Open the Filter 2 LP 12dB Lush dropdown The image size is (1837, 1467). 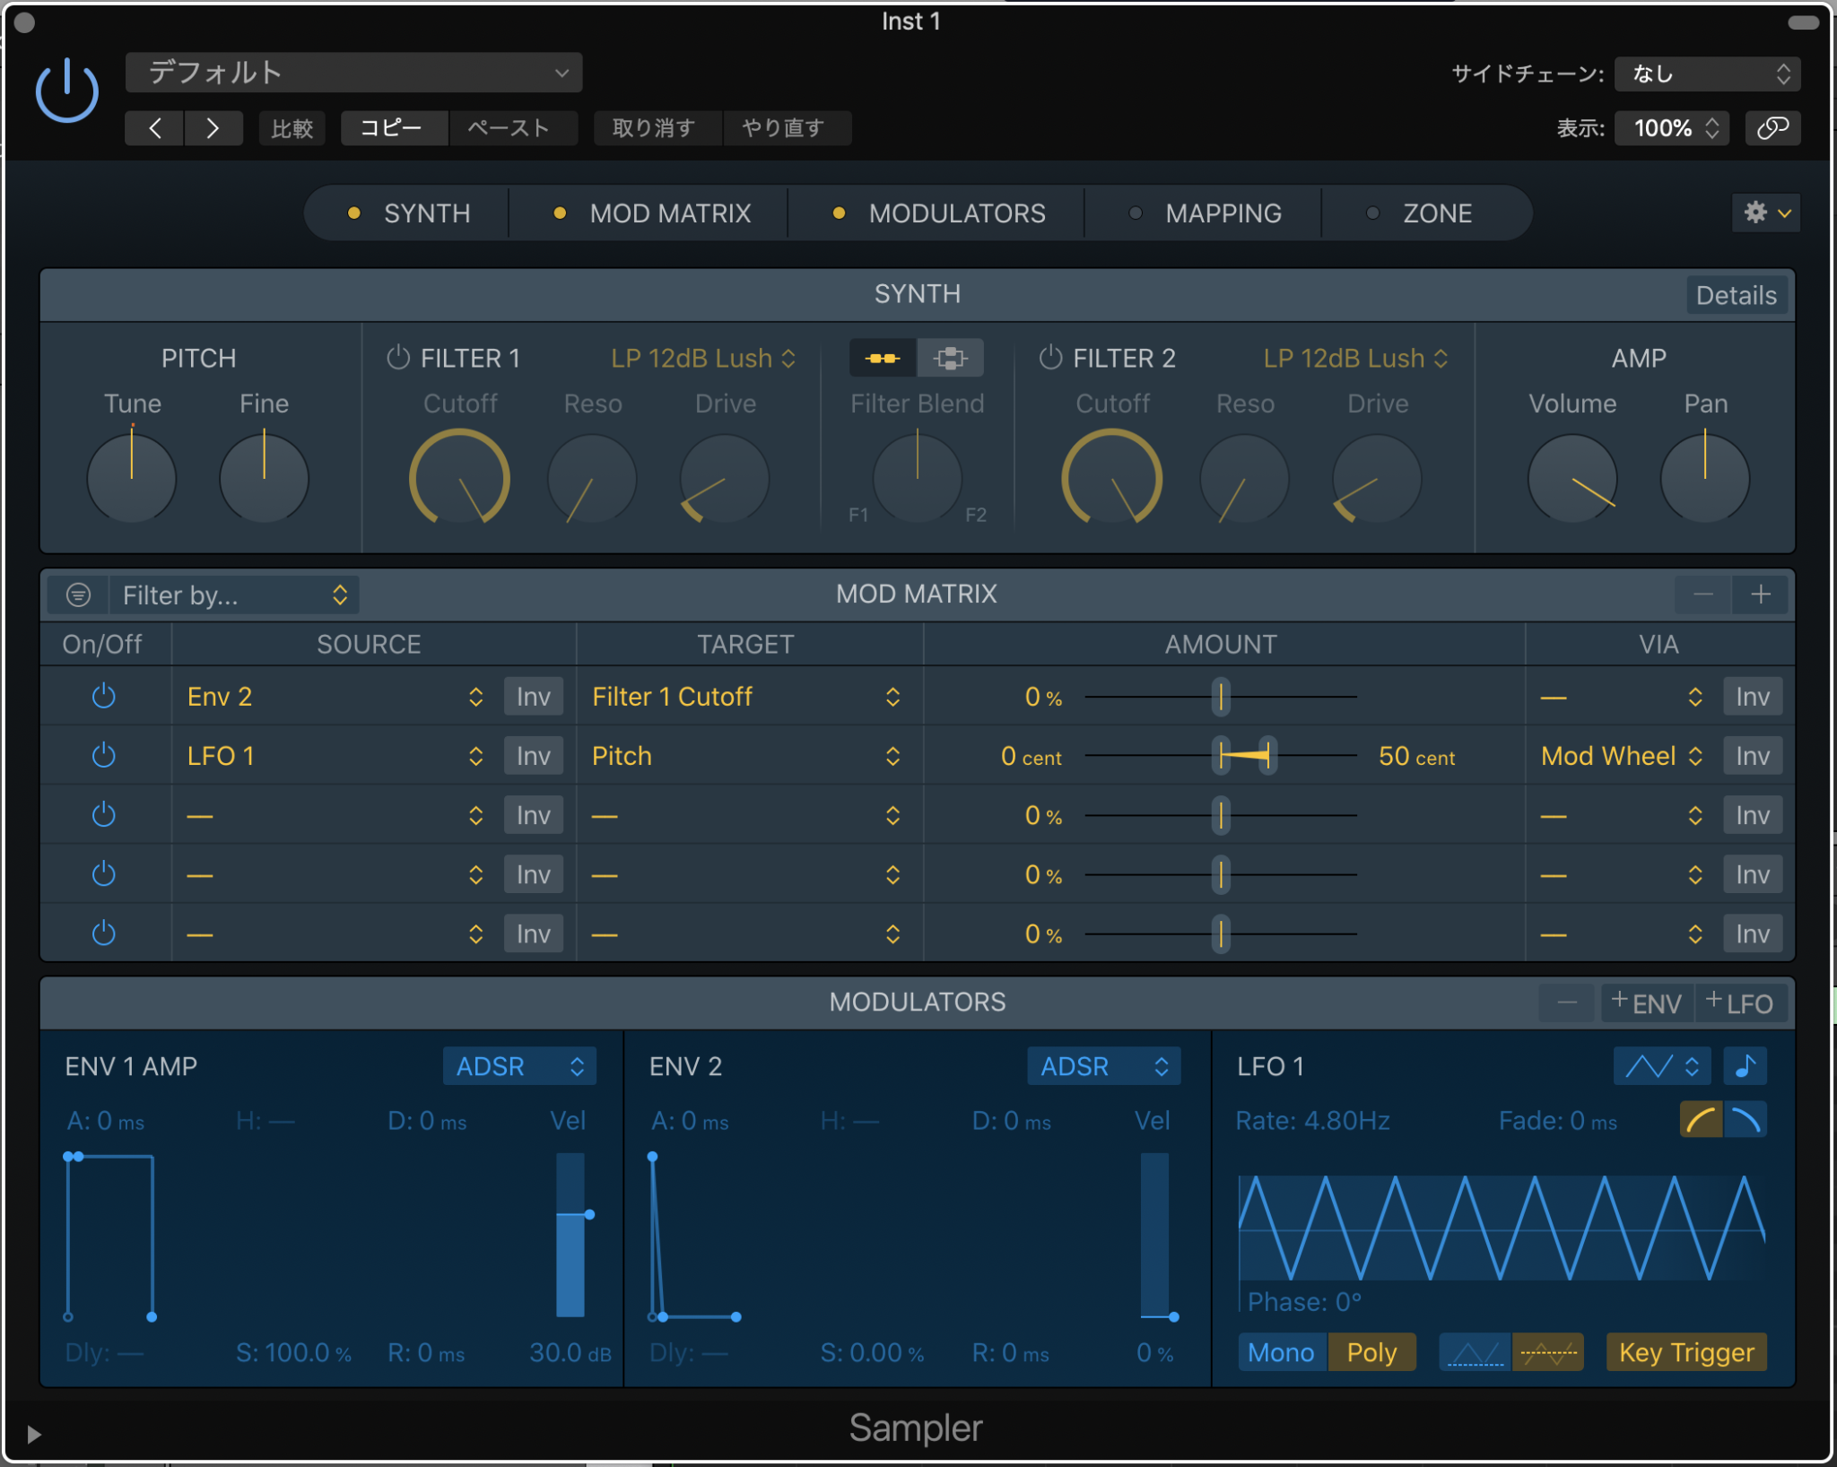point(1353,358)
